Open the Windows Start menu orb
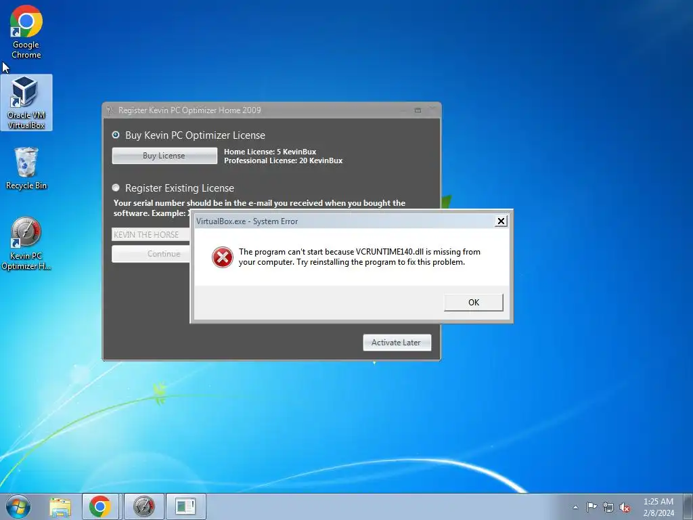The image size is (693, 520). [x=18, y=506]
